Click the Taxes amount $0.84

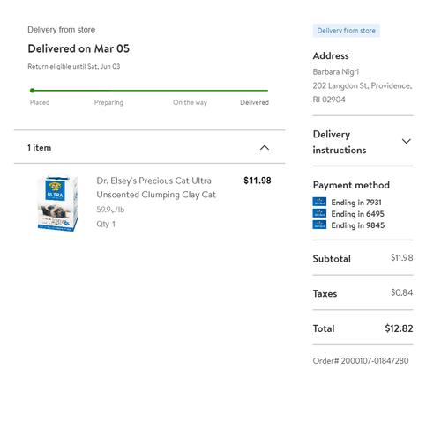pos(402,292)
